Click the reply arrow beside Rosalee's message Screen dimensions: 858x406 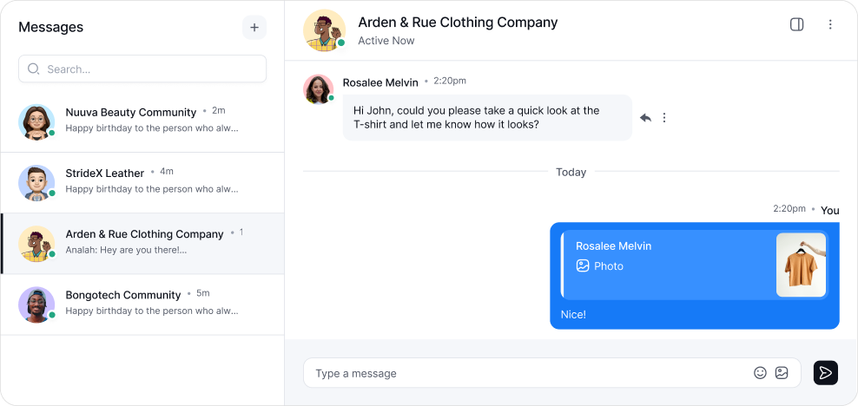tap(646, 117)
